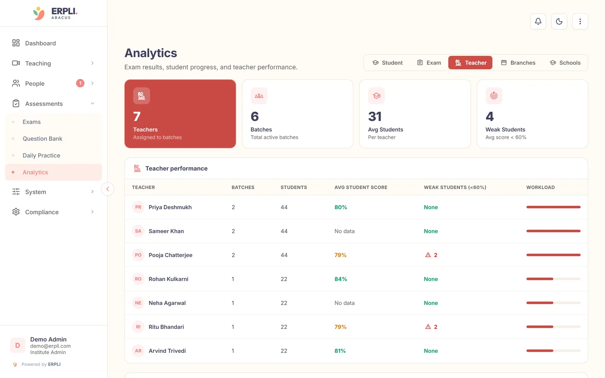Click Arvind Trivedi's workload bar
Viewport: 605px width, 378px height.
553,351
